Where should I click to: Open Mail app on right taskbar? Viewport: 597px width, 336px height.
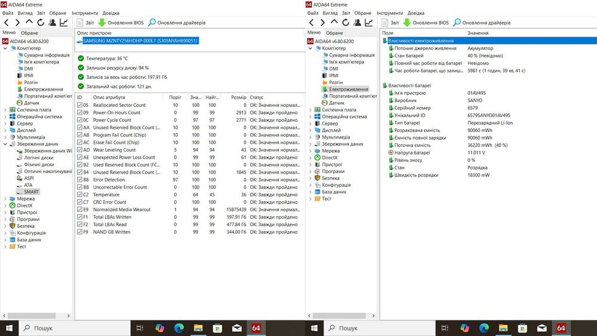coord(542,328)
